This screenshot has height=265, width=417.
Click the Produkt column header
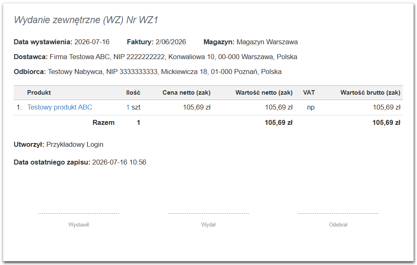coord(39,93)
